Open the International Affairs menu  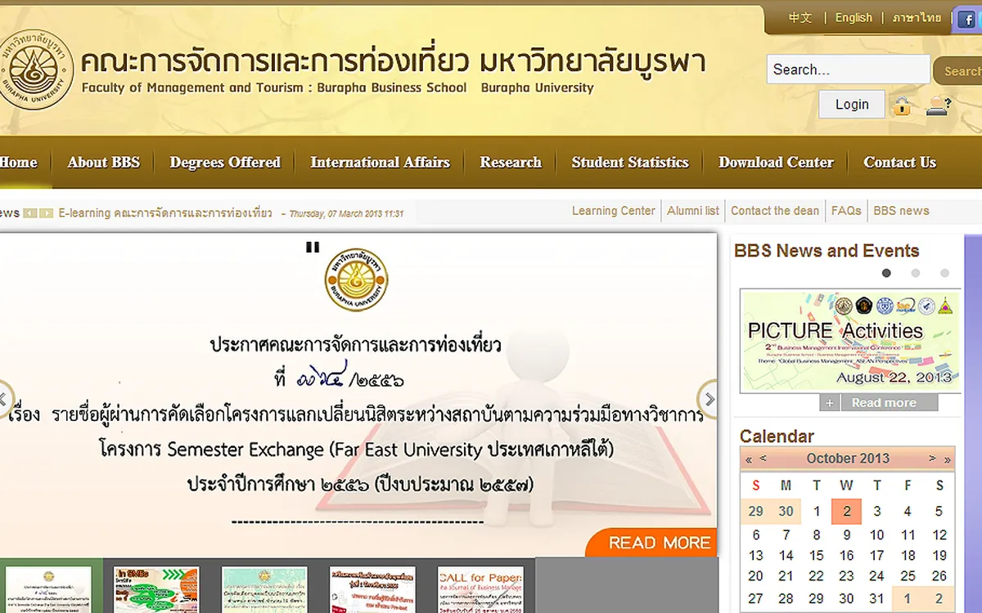click(x=380, y=162)
